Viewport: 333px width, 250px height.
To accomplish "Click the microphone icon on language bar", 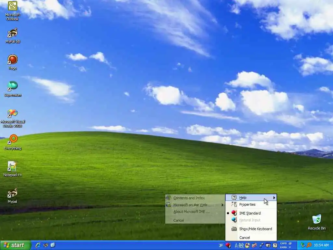I will (261, 245).
